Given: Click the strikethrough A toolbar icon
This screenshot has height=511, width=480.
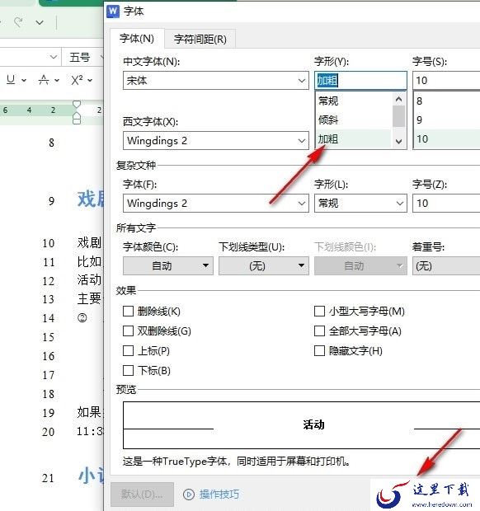Looking at the screenshot, I should [x=44, y=79].
